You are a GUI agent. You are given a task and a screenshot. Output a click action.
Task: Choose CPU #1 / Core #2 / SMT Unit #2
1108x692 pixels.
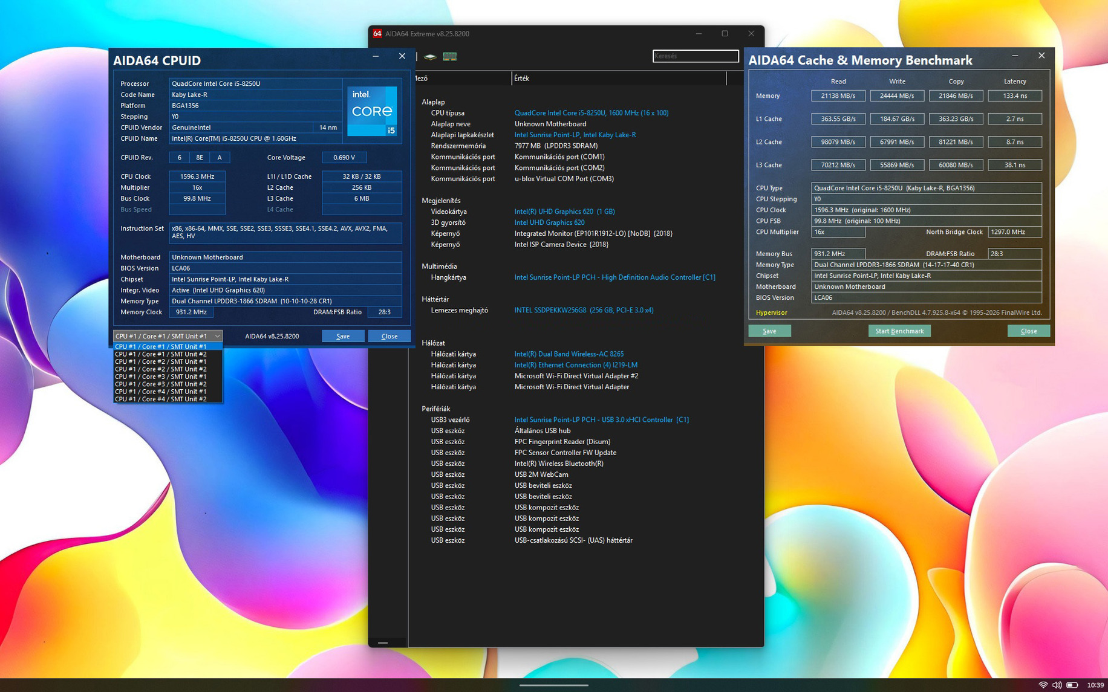168,369
